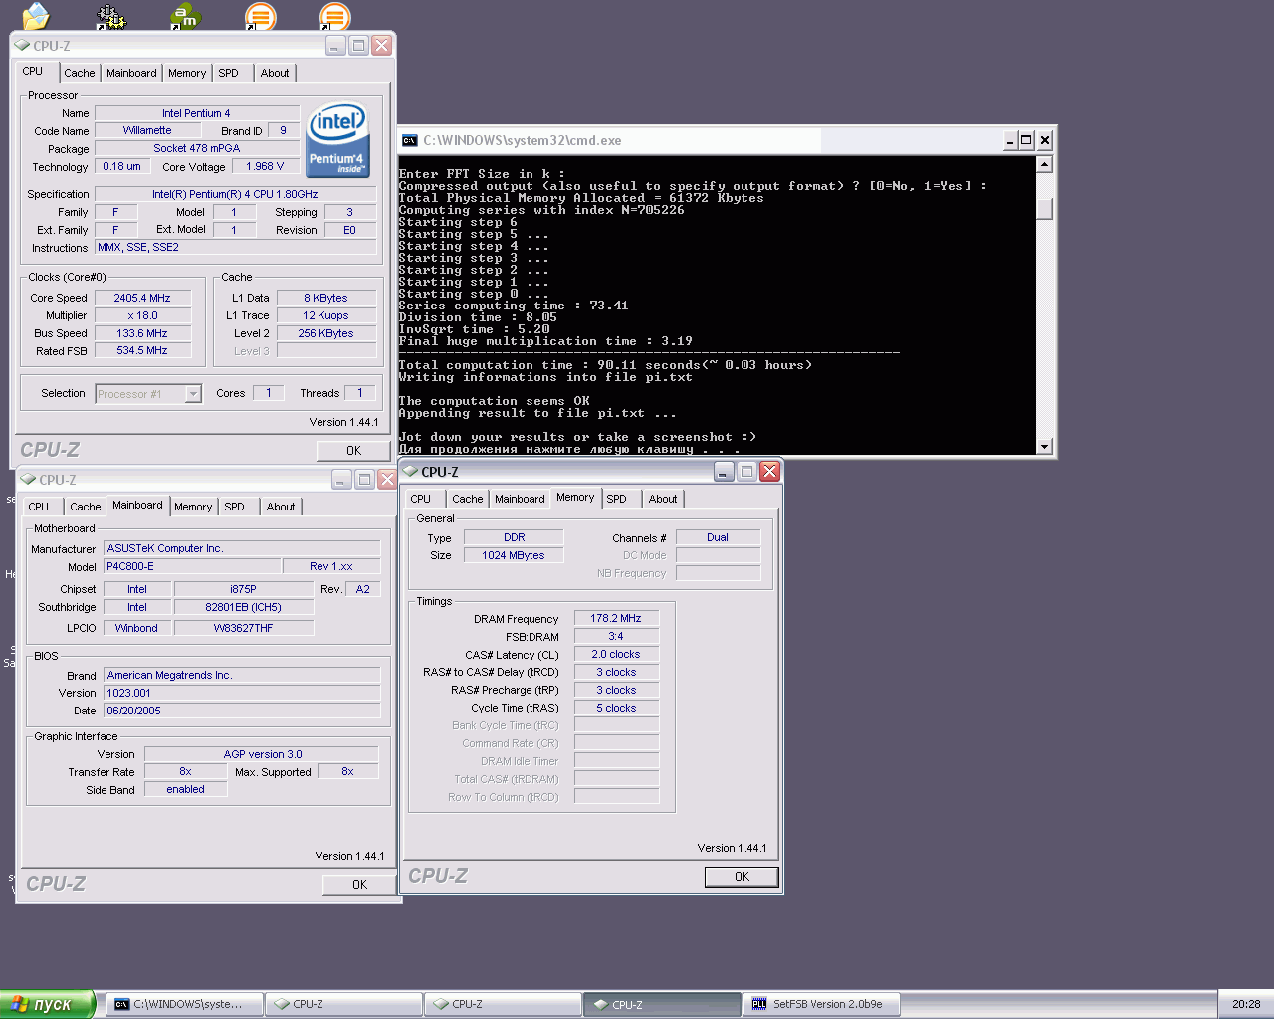Open Cache tab in Processor CPU-Z window
The image size is (1274, 1019).
pos(80,73)
